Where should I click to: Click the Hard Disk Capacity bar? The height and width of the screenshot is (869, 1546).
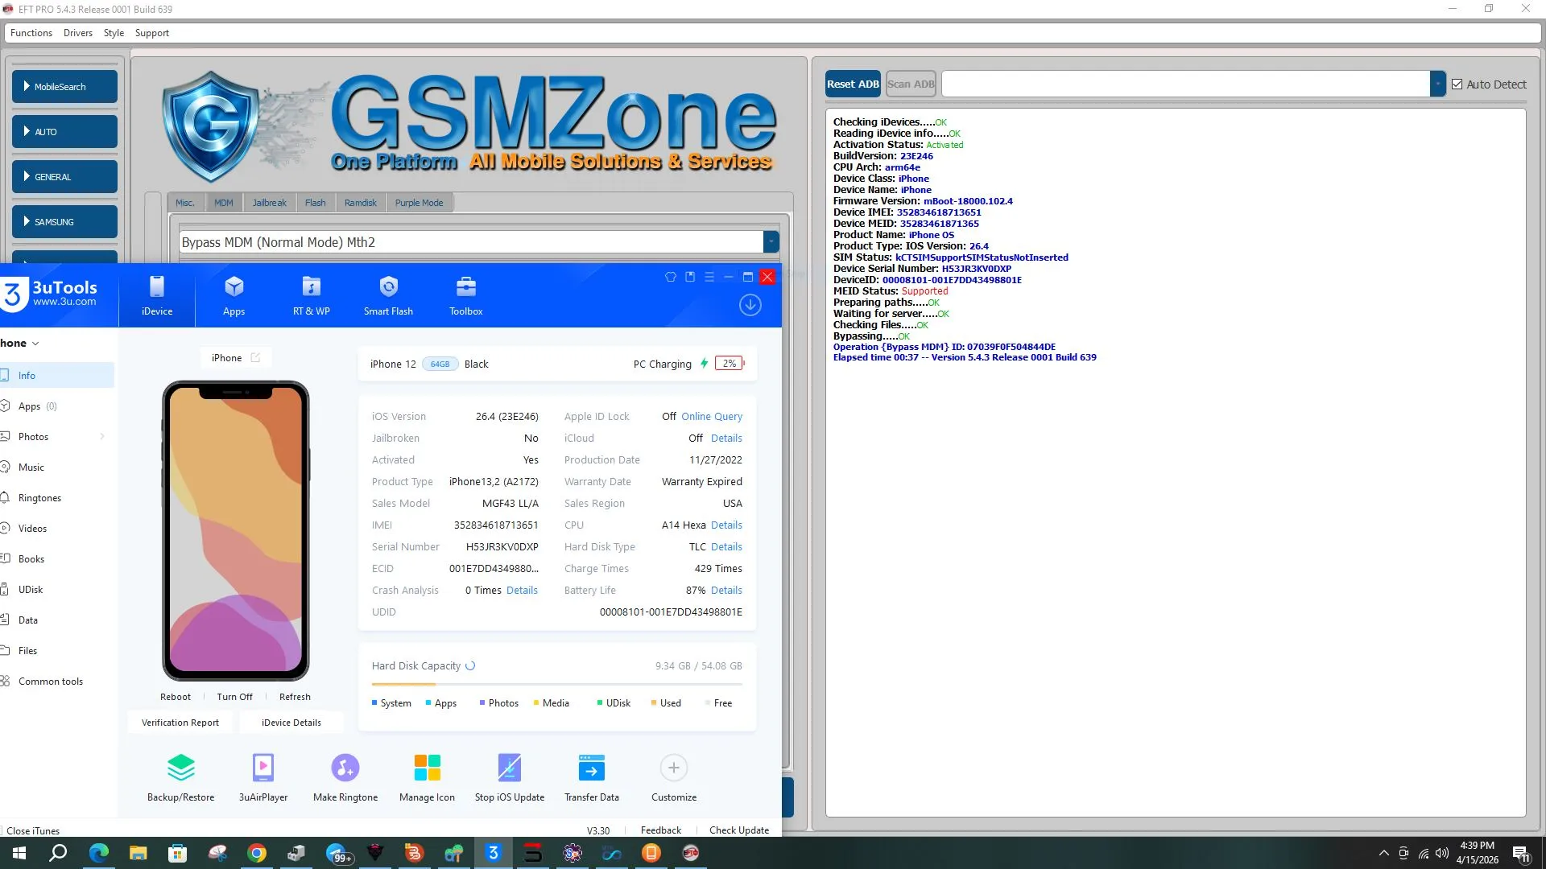(556, 684)
